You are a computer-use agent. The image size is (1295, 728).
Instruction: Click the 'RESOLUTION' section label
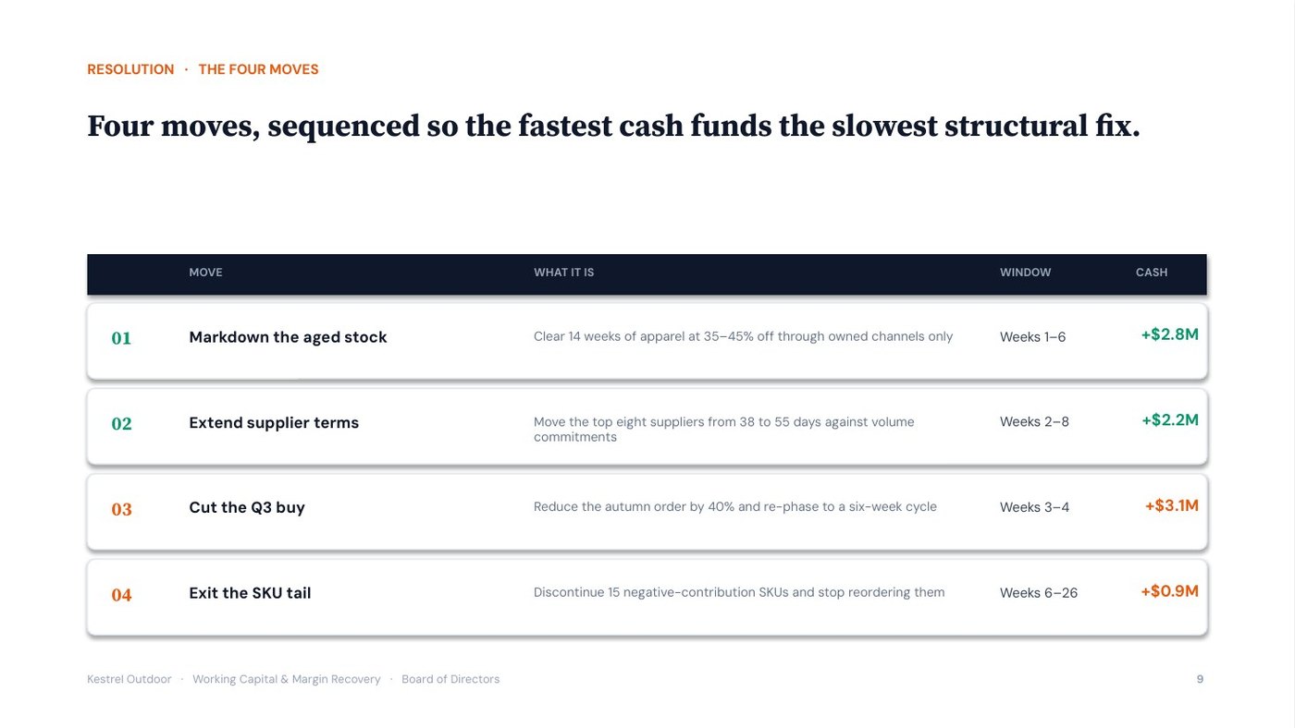[x=130, y=69]
